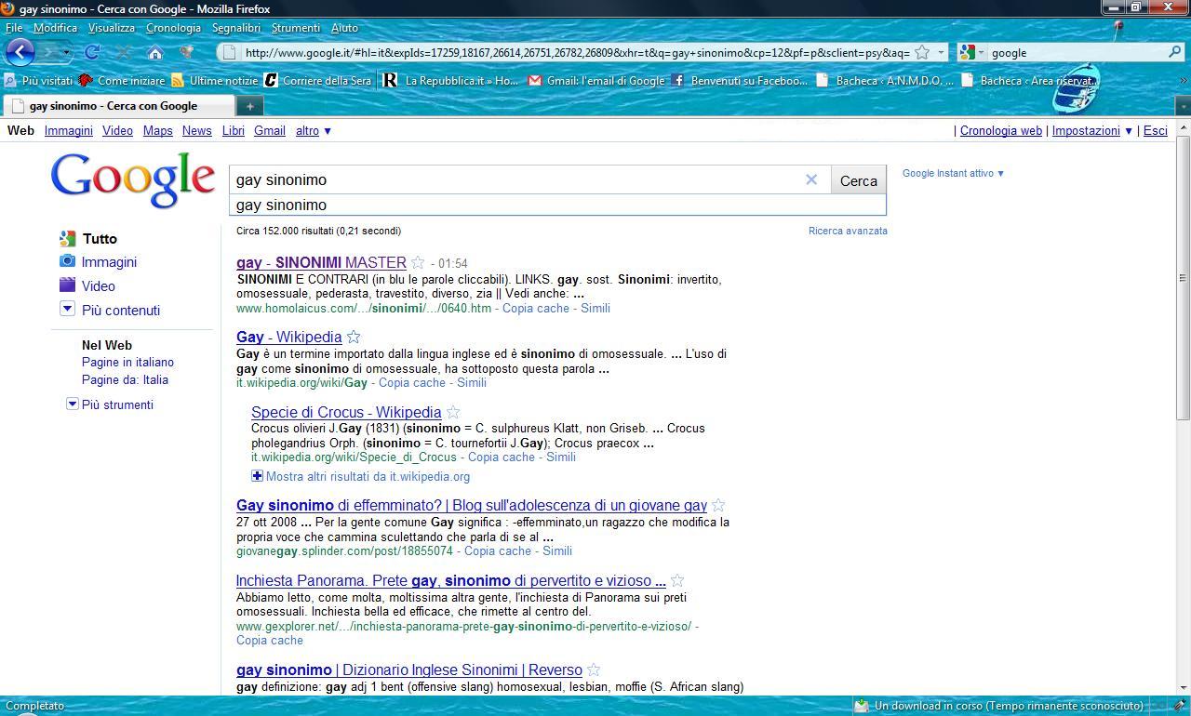
Task: Click the scrollbar down arrow
Action: tap(1184, 687)
